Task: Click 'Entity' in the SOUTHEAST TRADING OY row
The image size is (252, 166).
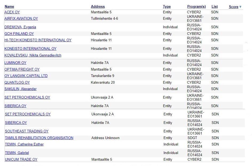Action: [168, 131]
